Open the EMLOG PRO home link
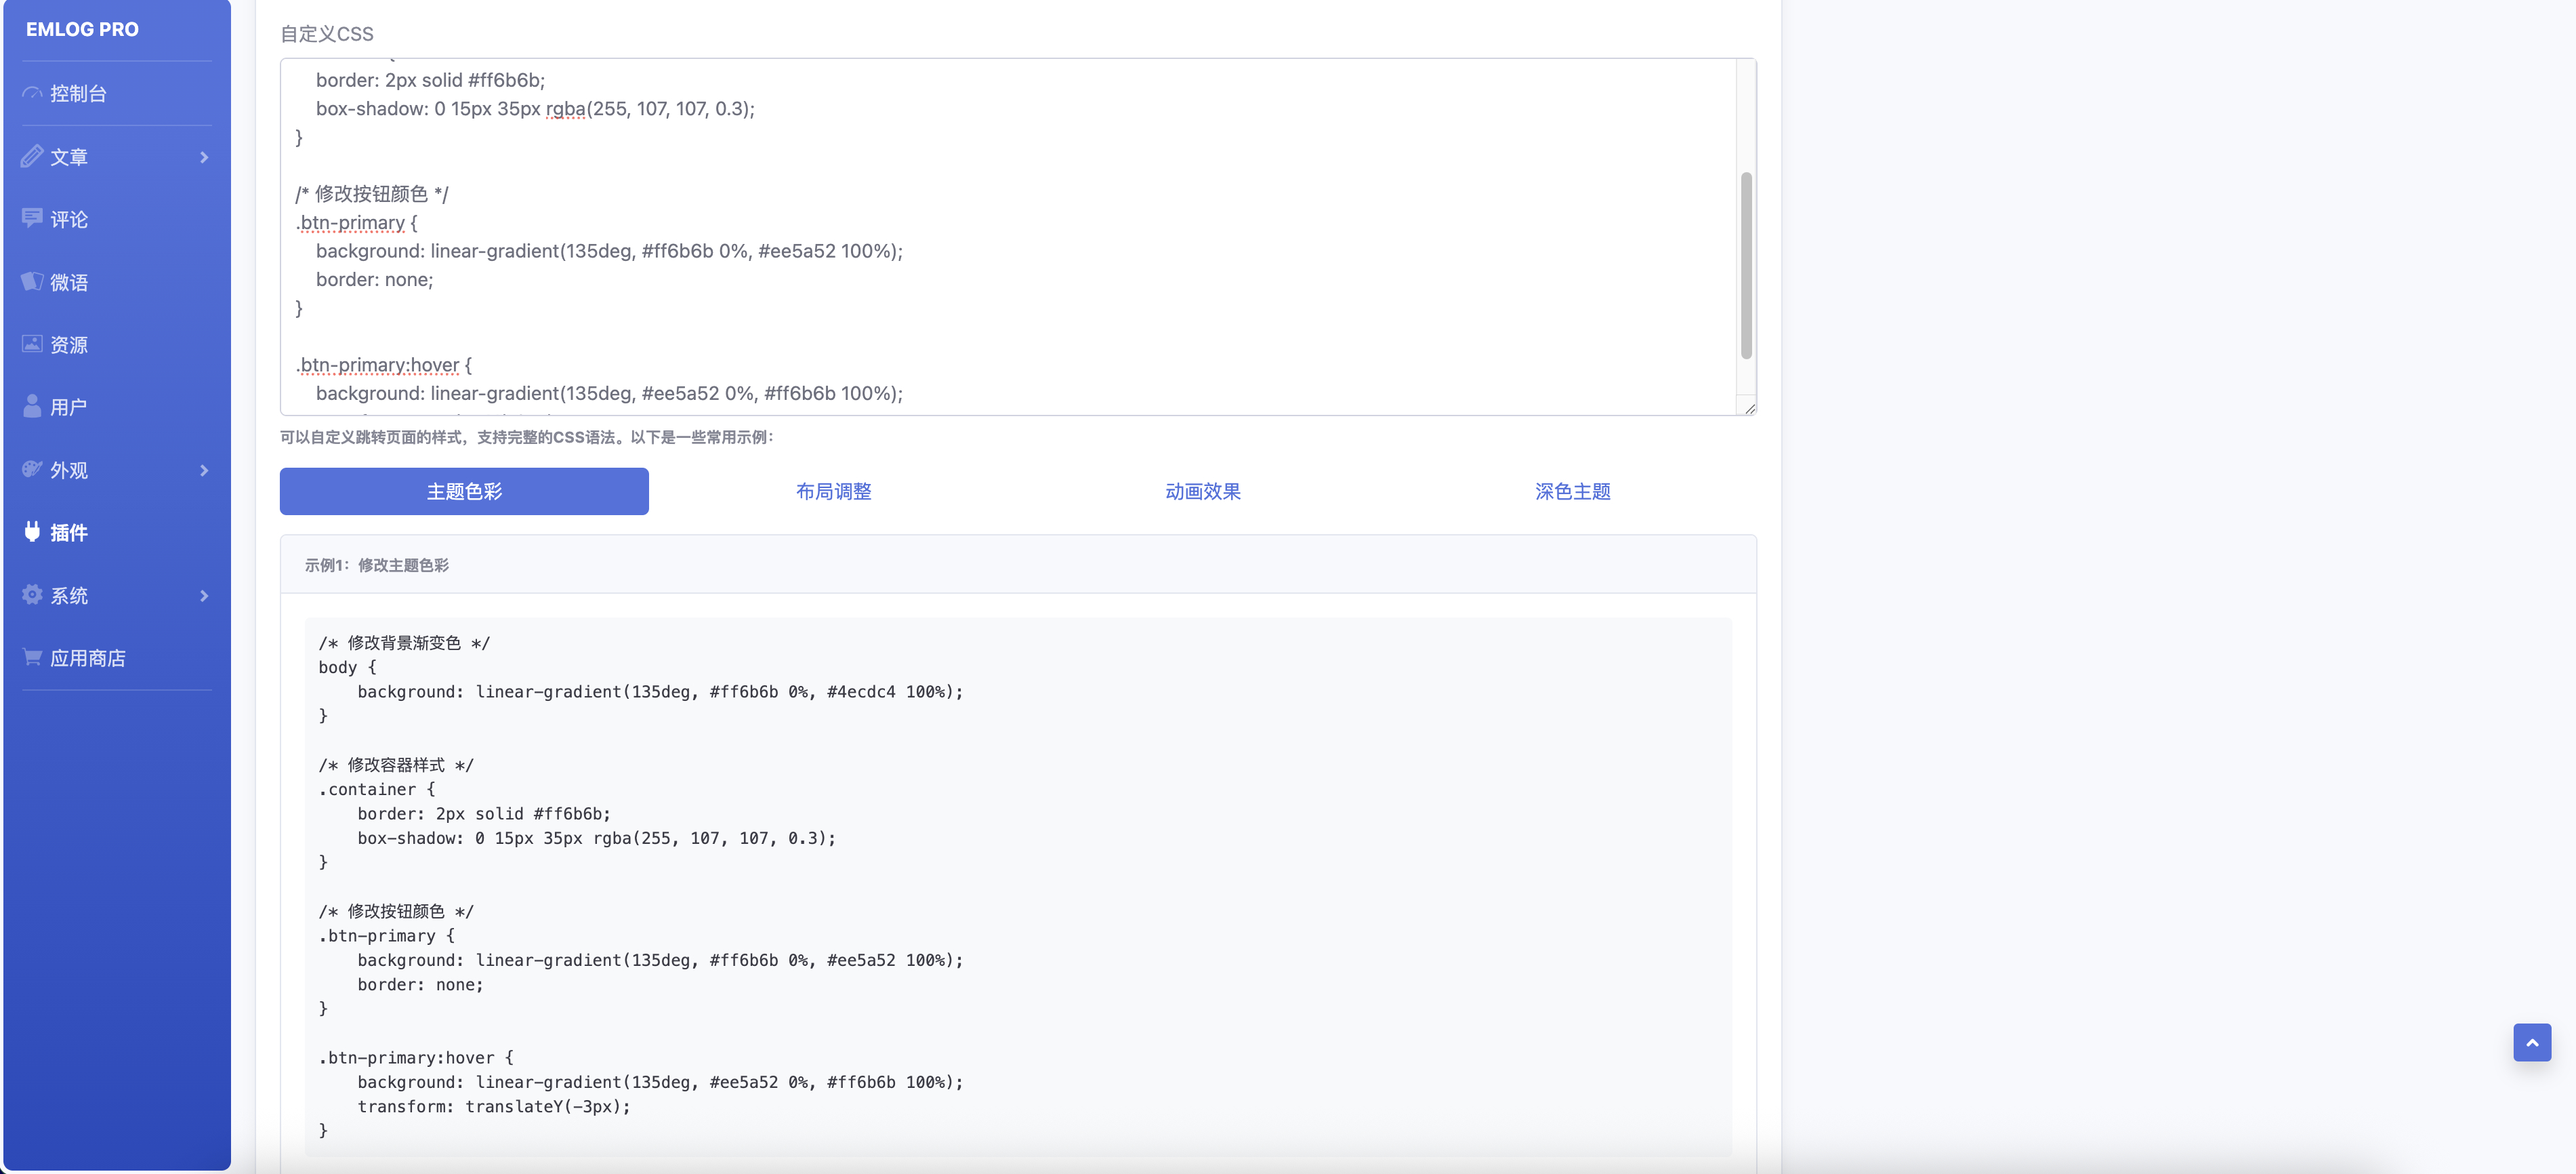Screen dimensions: 2576x1174 click(x=82, y=29)
